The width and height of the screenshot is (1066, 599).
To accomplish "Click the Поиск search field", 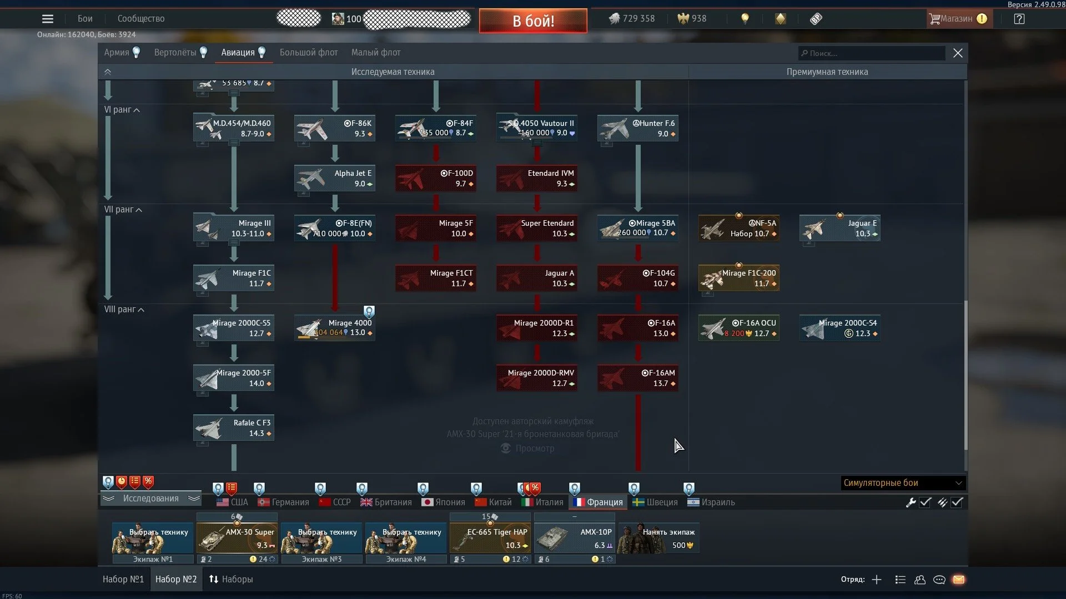I will 872,53.
